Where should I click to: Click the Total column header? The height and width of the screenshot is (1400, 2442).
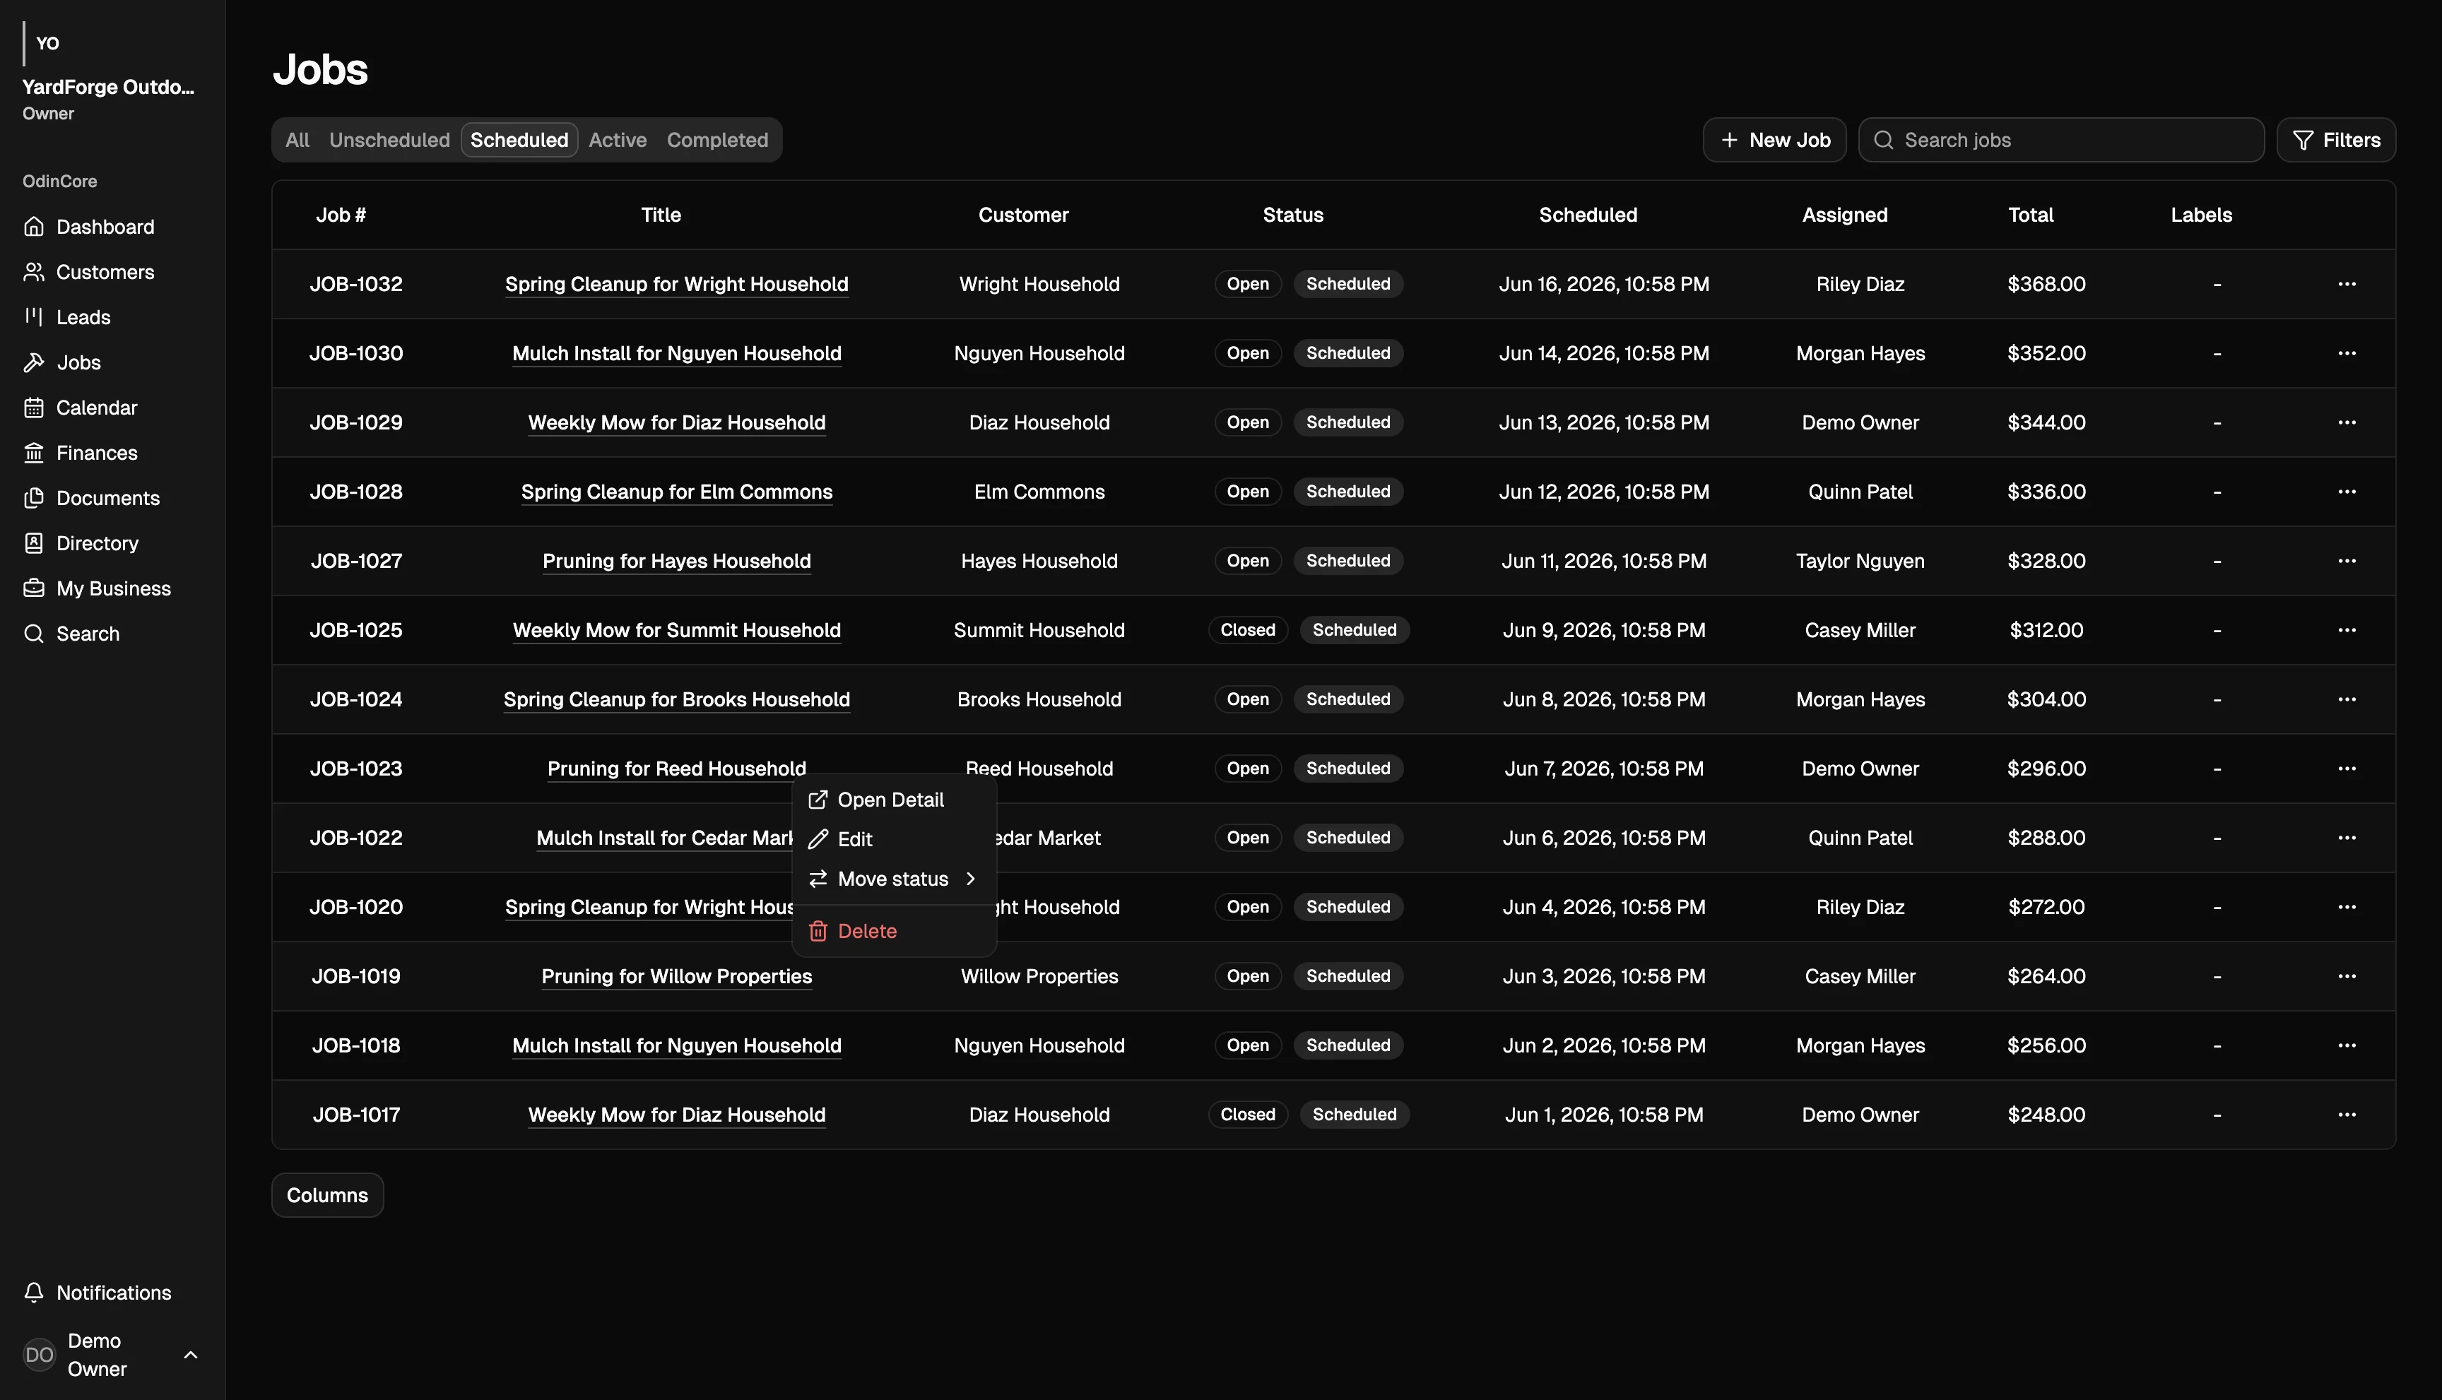[2030, 215]
